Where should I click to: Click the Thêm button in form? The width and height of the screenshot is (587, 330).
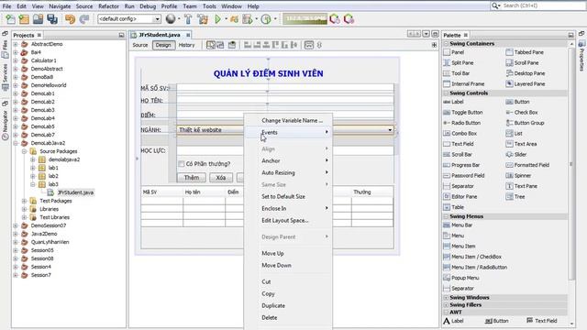192,177
